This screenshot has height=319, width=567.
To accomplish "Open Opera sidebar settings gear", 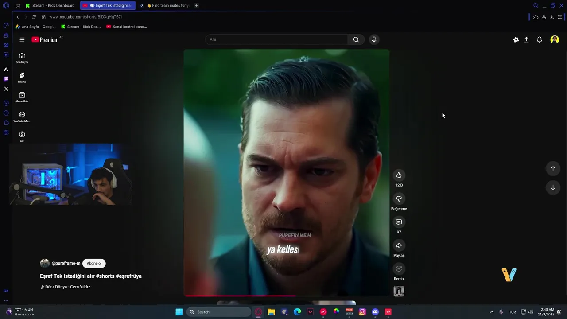I will [6, 132].
